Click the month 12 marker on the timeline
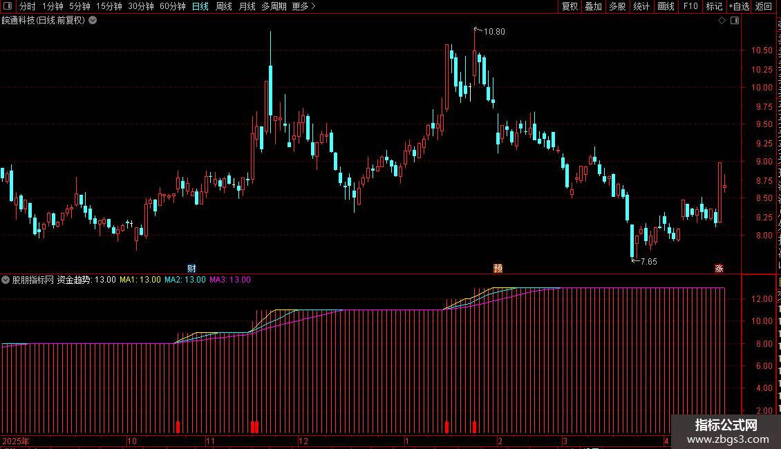 click(303, 441)
